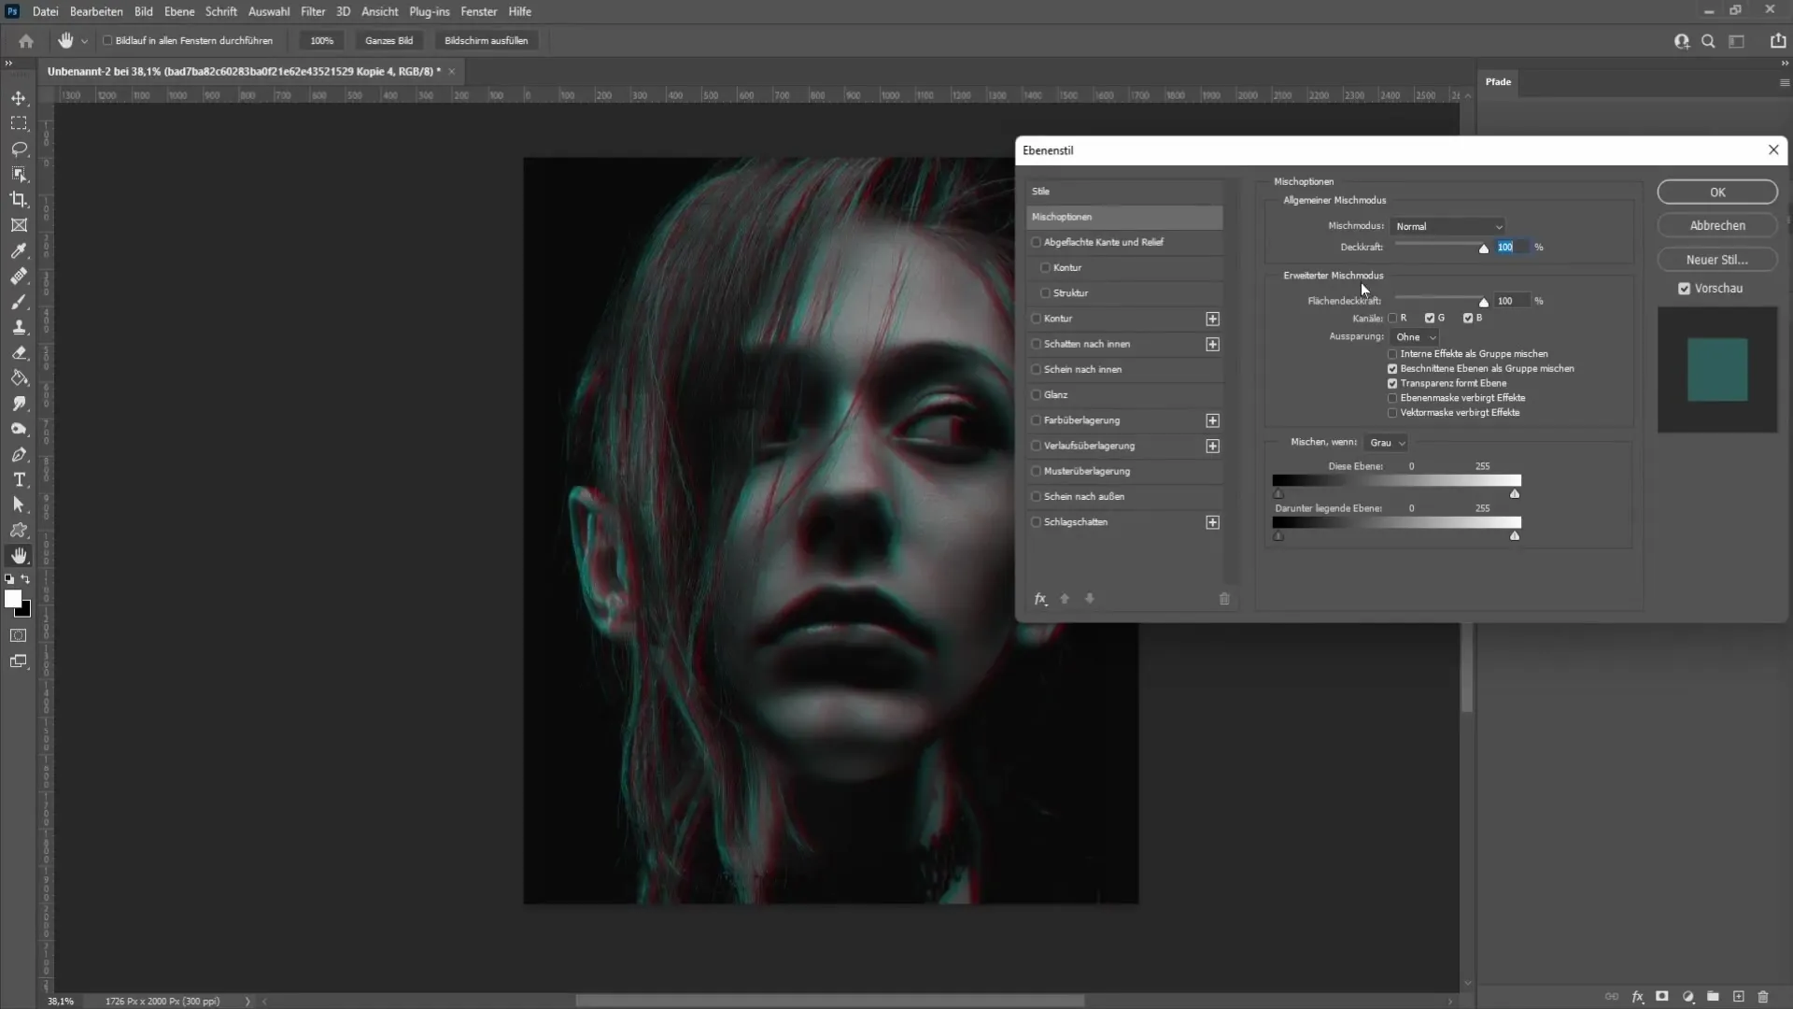This screenshot has height=1009, width=1793.
Task: Select the Lasso selection tool
Action: click(19, 147)
